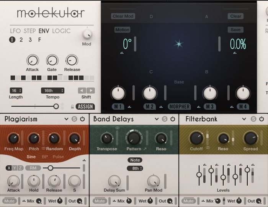Open the Tempo 16th dropdown

click(x=52, y=91)
